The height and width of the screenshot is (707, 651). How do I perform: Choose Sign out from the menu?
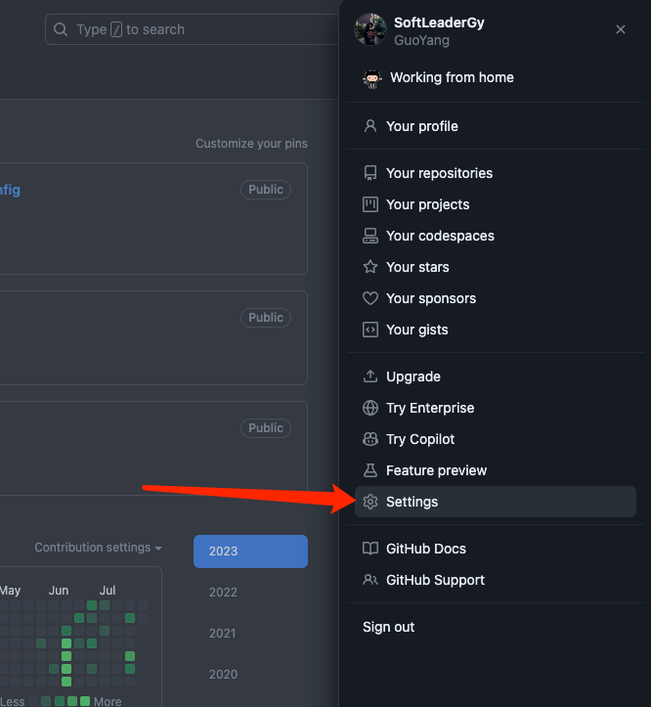389,627
